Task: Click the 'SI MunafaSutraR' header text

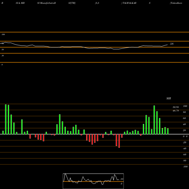Action: point(46,3)
